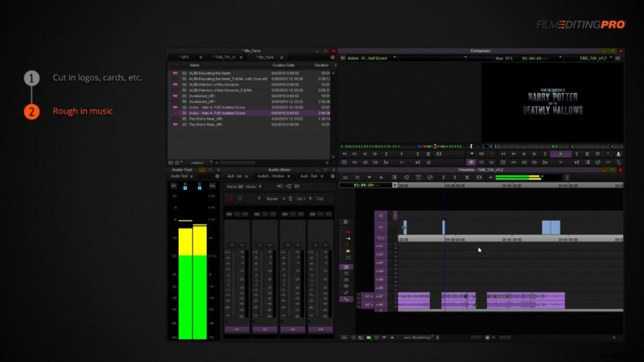644x362 pixels.
Task: Click the red Overwrite button between monitors
Action: [492, 154]
